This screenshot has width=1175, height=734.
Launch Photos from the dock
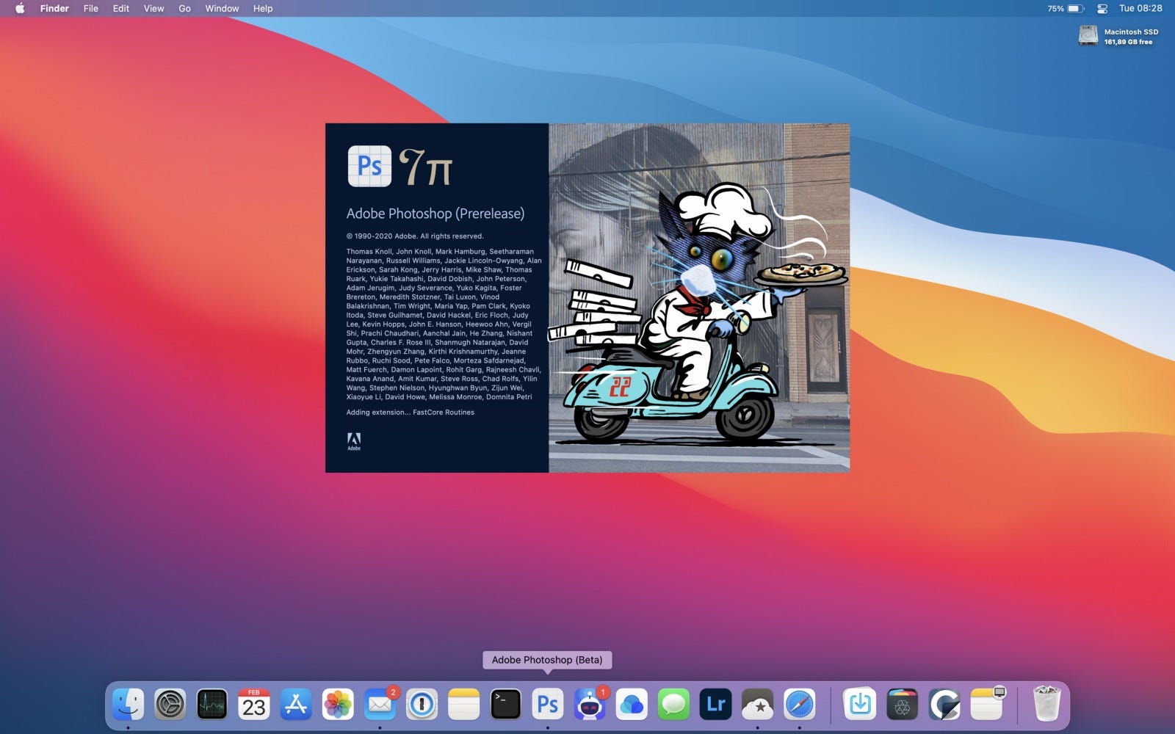338,705
